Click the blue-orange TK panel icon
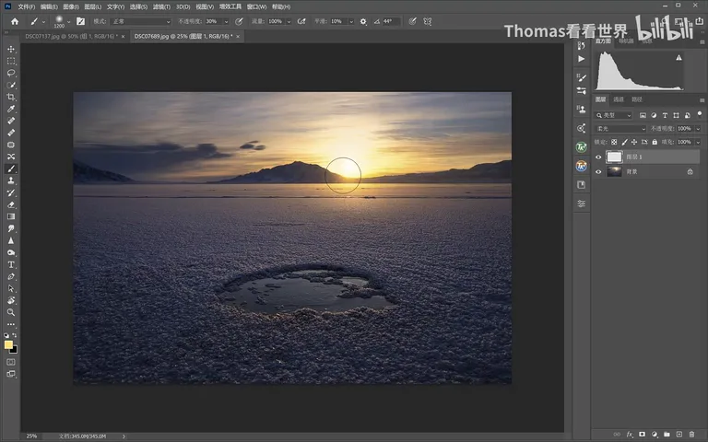This screenshot has width=708, height=442. pyautogui.click(x=581, y=166)
